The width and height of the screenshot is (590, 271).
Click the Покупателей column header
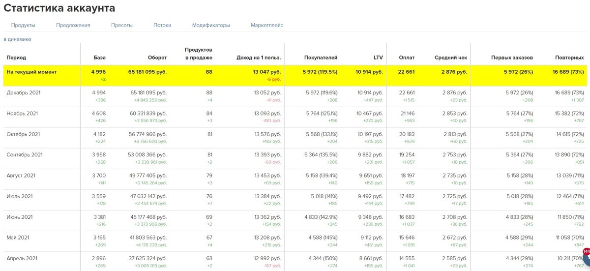coord(321,58)
